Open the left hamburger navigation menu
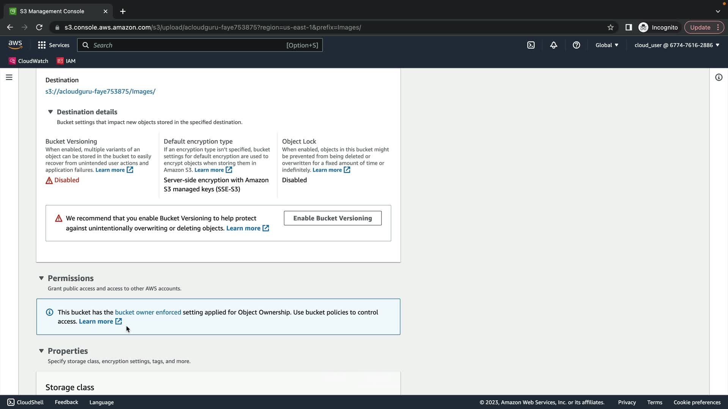 [9, 77]
